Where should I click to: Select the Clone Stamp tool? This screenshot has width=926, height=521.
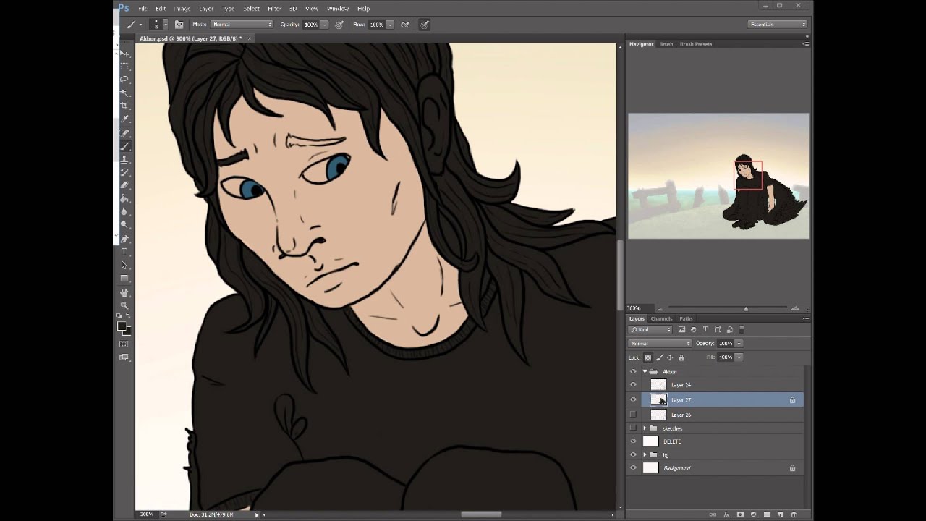pos(124,158)
